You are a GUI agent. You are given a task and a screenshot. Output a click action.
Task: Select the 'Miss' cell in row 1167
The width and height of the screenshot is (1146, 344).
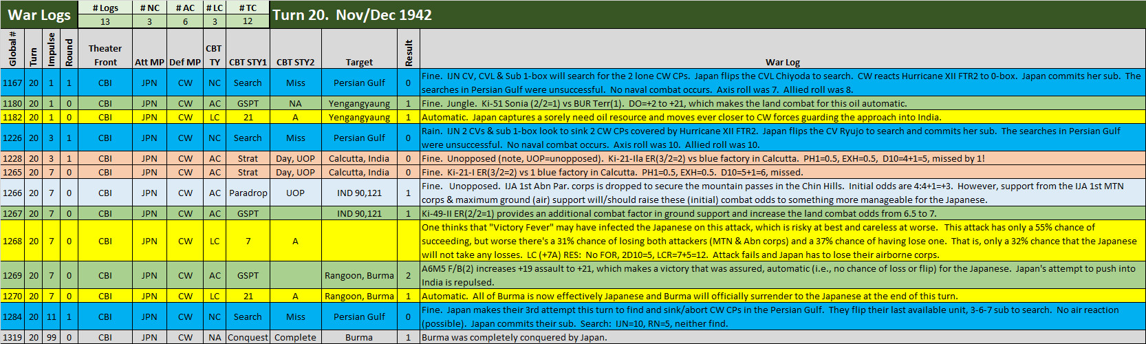pos(295,83)
